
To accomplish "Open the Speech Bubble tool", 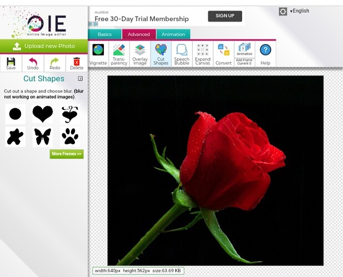I will [x=182, y=54].
